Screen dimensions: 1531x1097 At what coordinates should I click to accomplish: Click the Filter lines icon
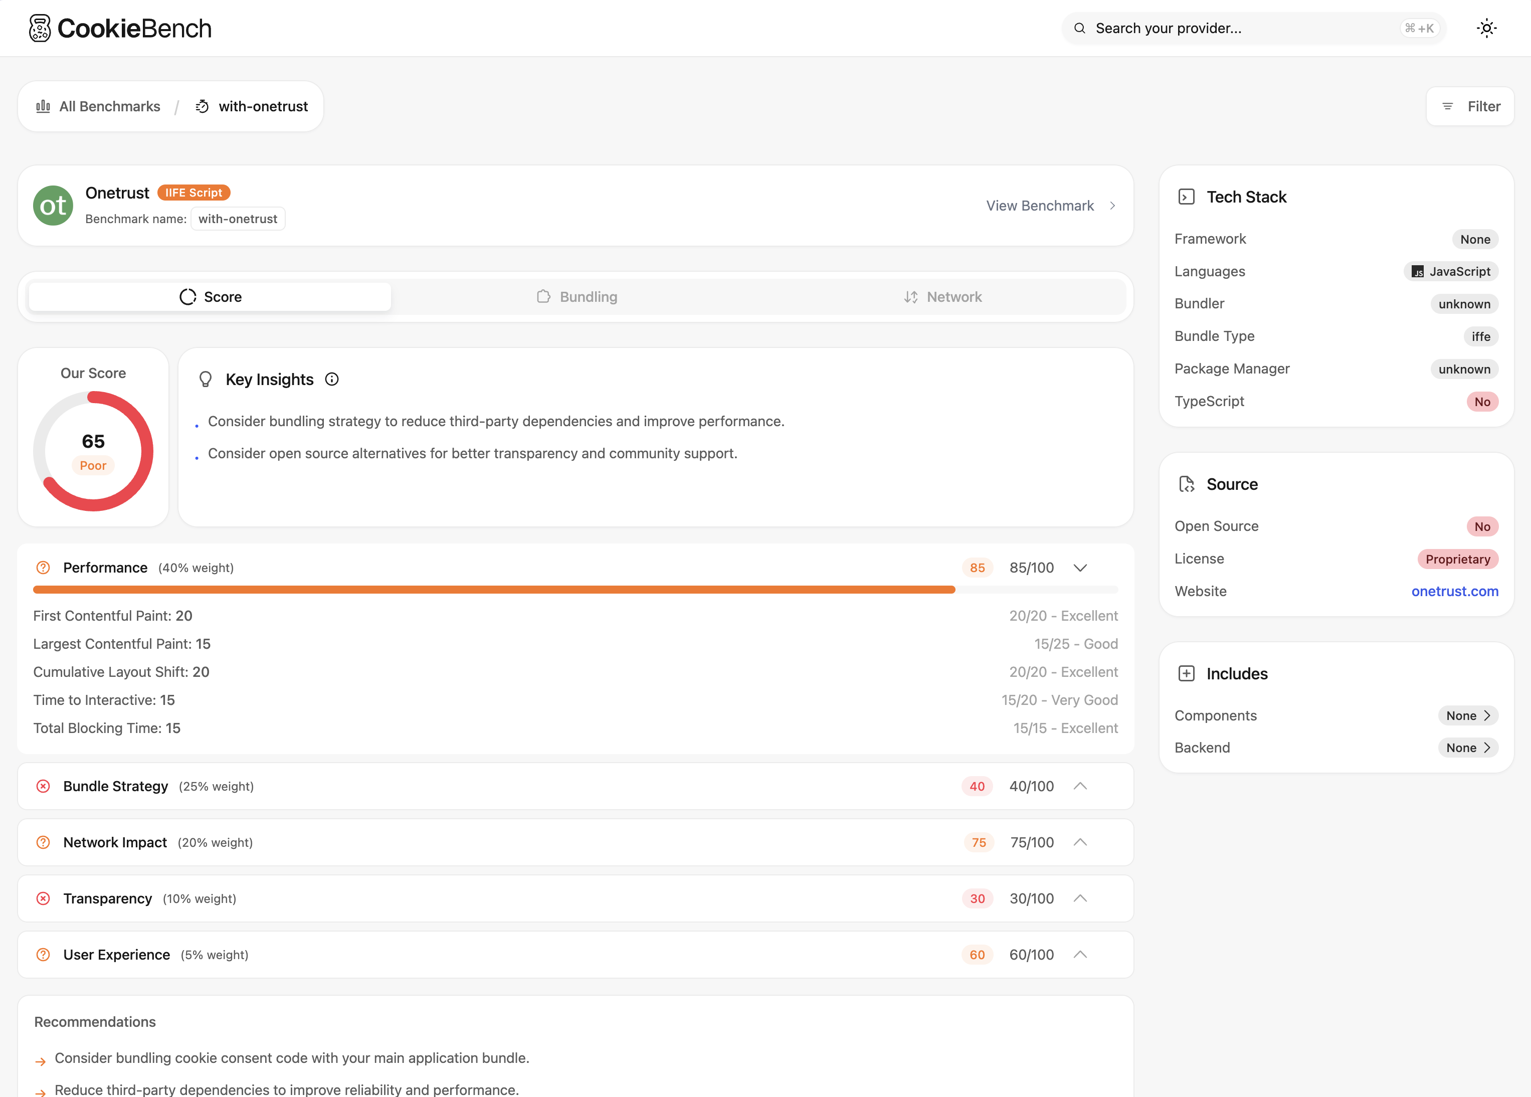tap(1447, 106)
